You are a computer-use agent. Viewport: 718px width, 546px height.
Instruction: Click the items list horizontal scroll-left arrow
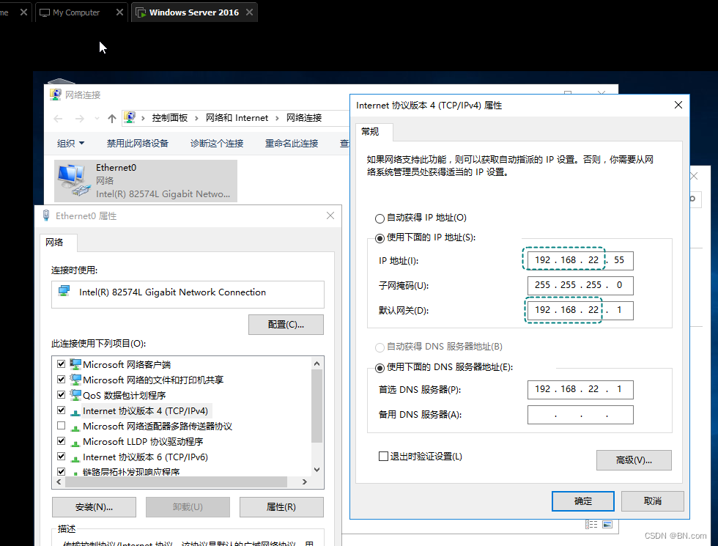tap(59, 482)
